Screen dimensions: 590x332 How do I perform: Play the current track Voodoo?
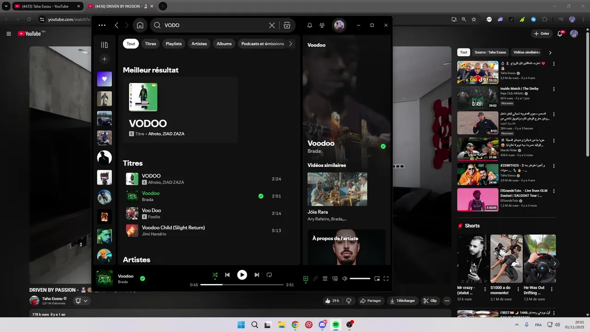tap(242, 275)
